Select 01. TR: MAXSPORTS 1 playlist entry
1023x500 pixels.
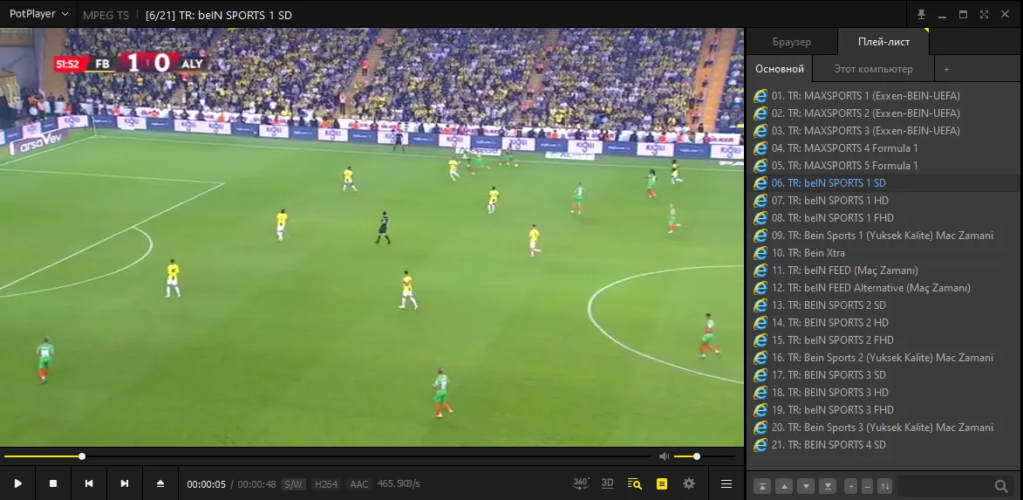883,96
